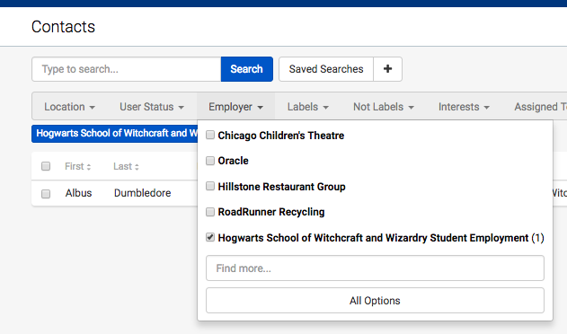
Task: Sort contacts by Last name header
Action: point(122,166)
